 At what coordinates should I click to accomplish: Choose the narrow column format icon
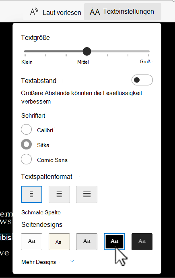pyautogui.click(x=31, y=194)
